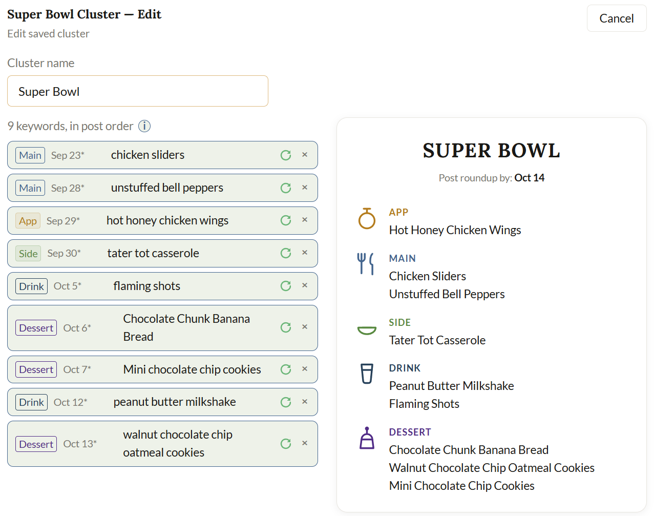Image resolution: width=654 pixels, height=516 pixels.
Task: Click the Dessert tag on Banana Bread row
Action: [x=36, y=328]
